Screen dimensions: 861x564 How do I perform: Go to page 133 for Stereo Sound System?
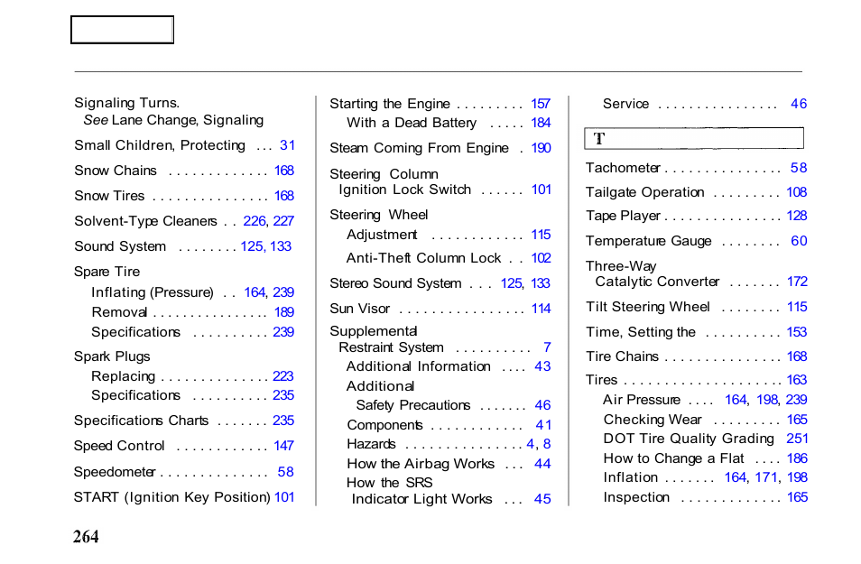pos(541,283)
